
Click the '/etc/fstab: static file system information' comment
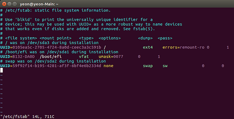[55, 10]
